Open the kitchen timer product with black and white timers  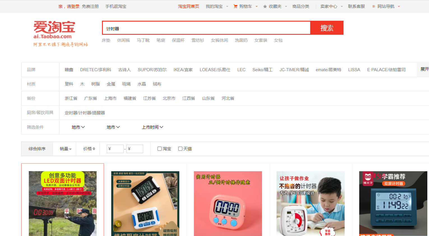click(145, 203)
